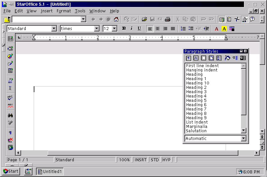Screen dimensions: 267x177
Task: Open the font size dropdown
Action: pyautogui.click(x=114, y=29)
